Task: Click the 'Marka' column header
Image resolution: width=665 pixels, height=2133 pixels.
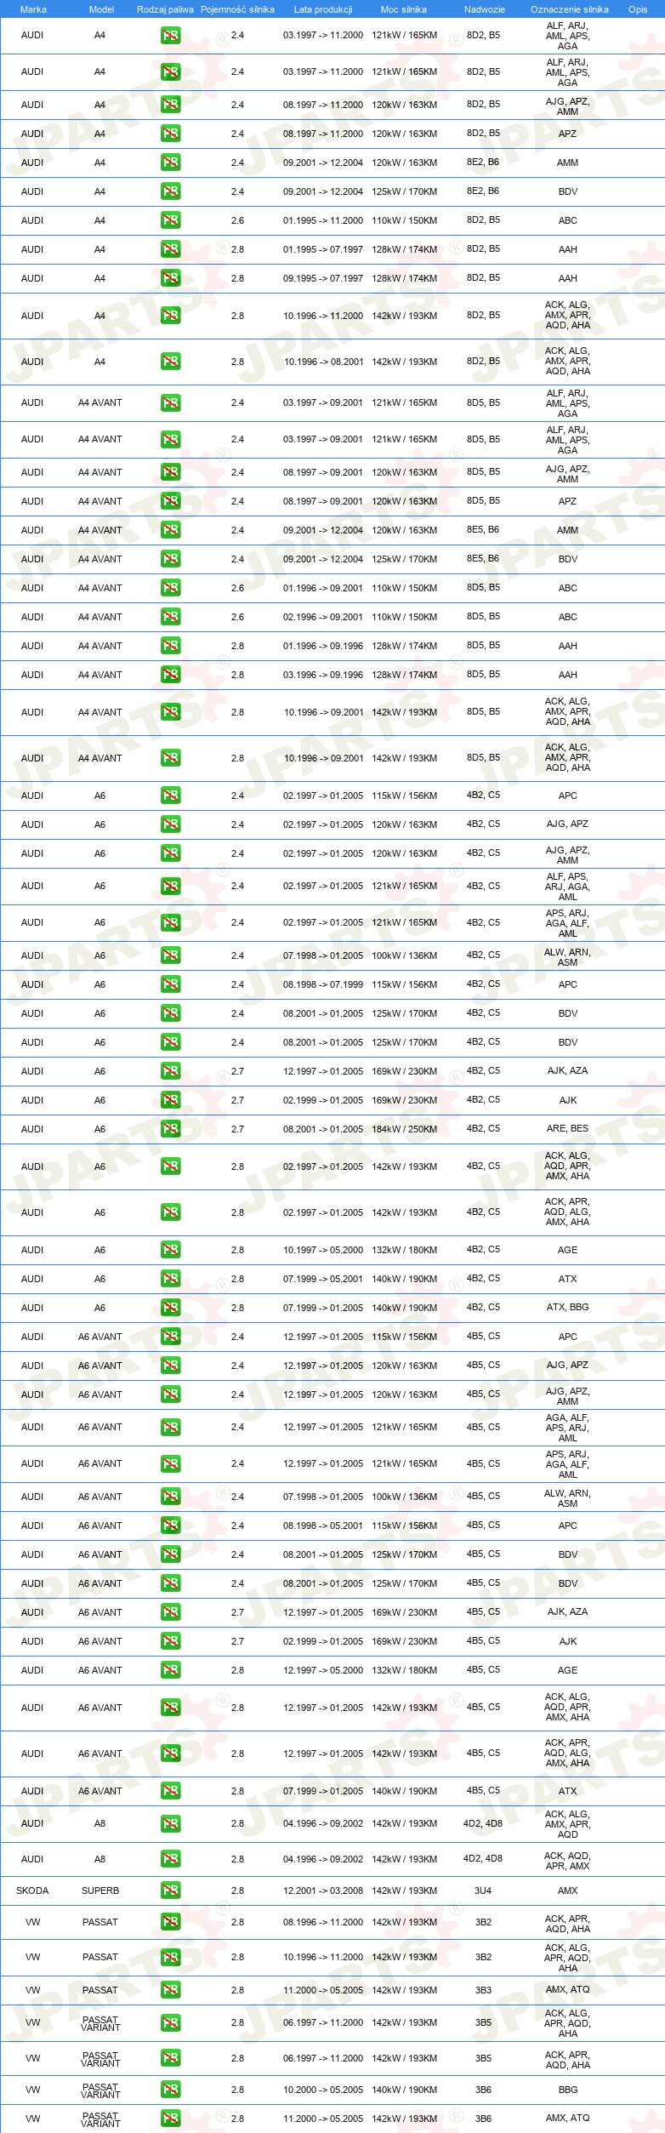Action: tap(33, 9)
